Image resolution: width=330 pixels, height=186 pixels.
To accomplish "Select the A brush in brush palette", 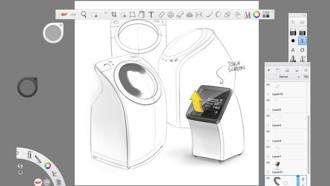I will (x=293, y=50).
